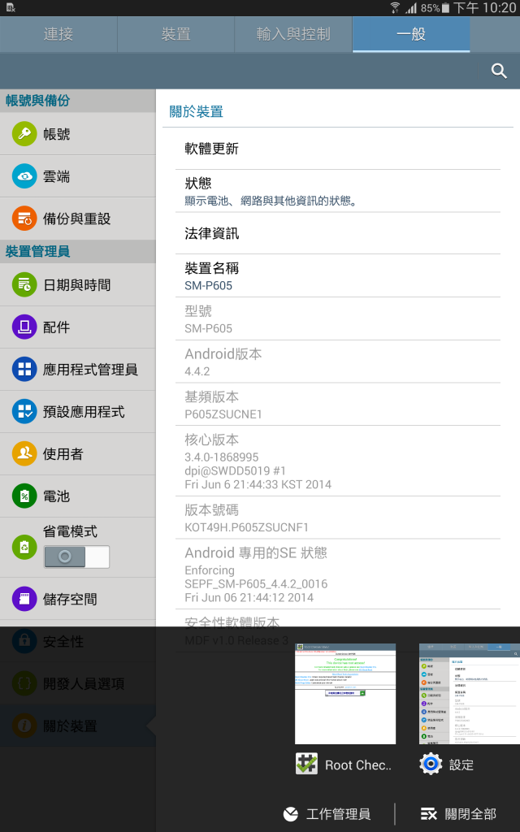Tap the 日期與時間 calendar icon

point(24,285)
